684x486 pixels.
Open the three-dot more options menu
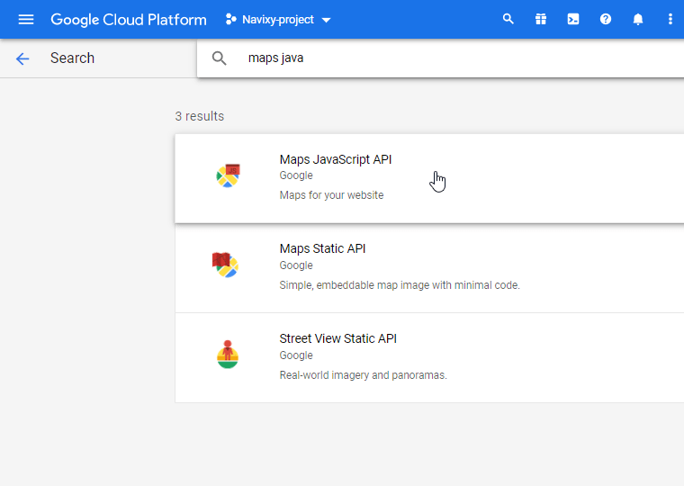670,19
